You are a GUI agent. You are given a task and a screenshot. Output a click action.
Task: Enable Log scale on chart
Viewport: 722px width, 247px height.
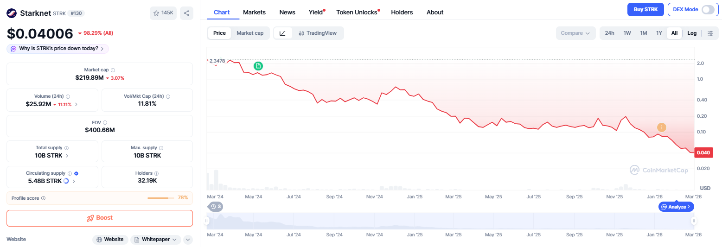(x=691, y=33)
